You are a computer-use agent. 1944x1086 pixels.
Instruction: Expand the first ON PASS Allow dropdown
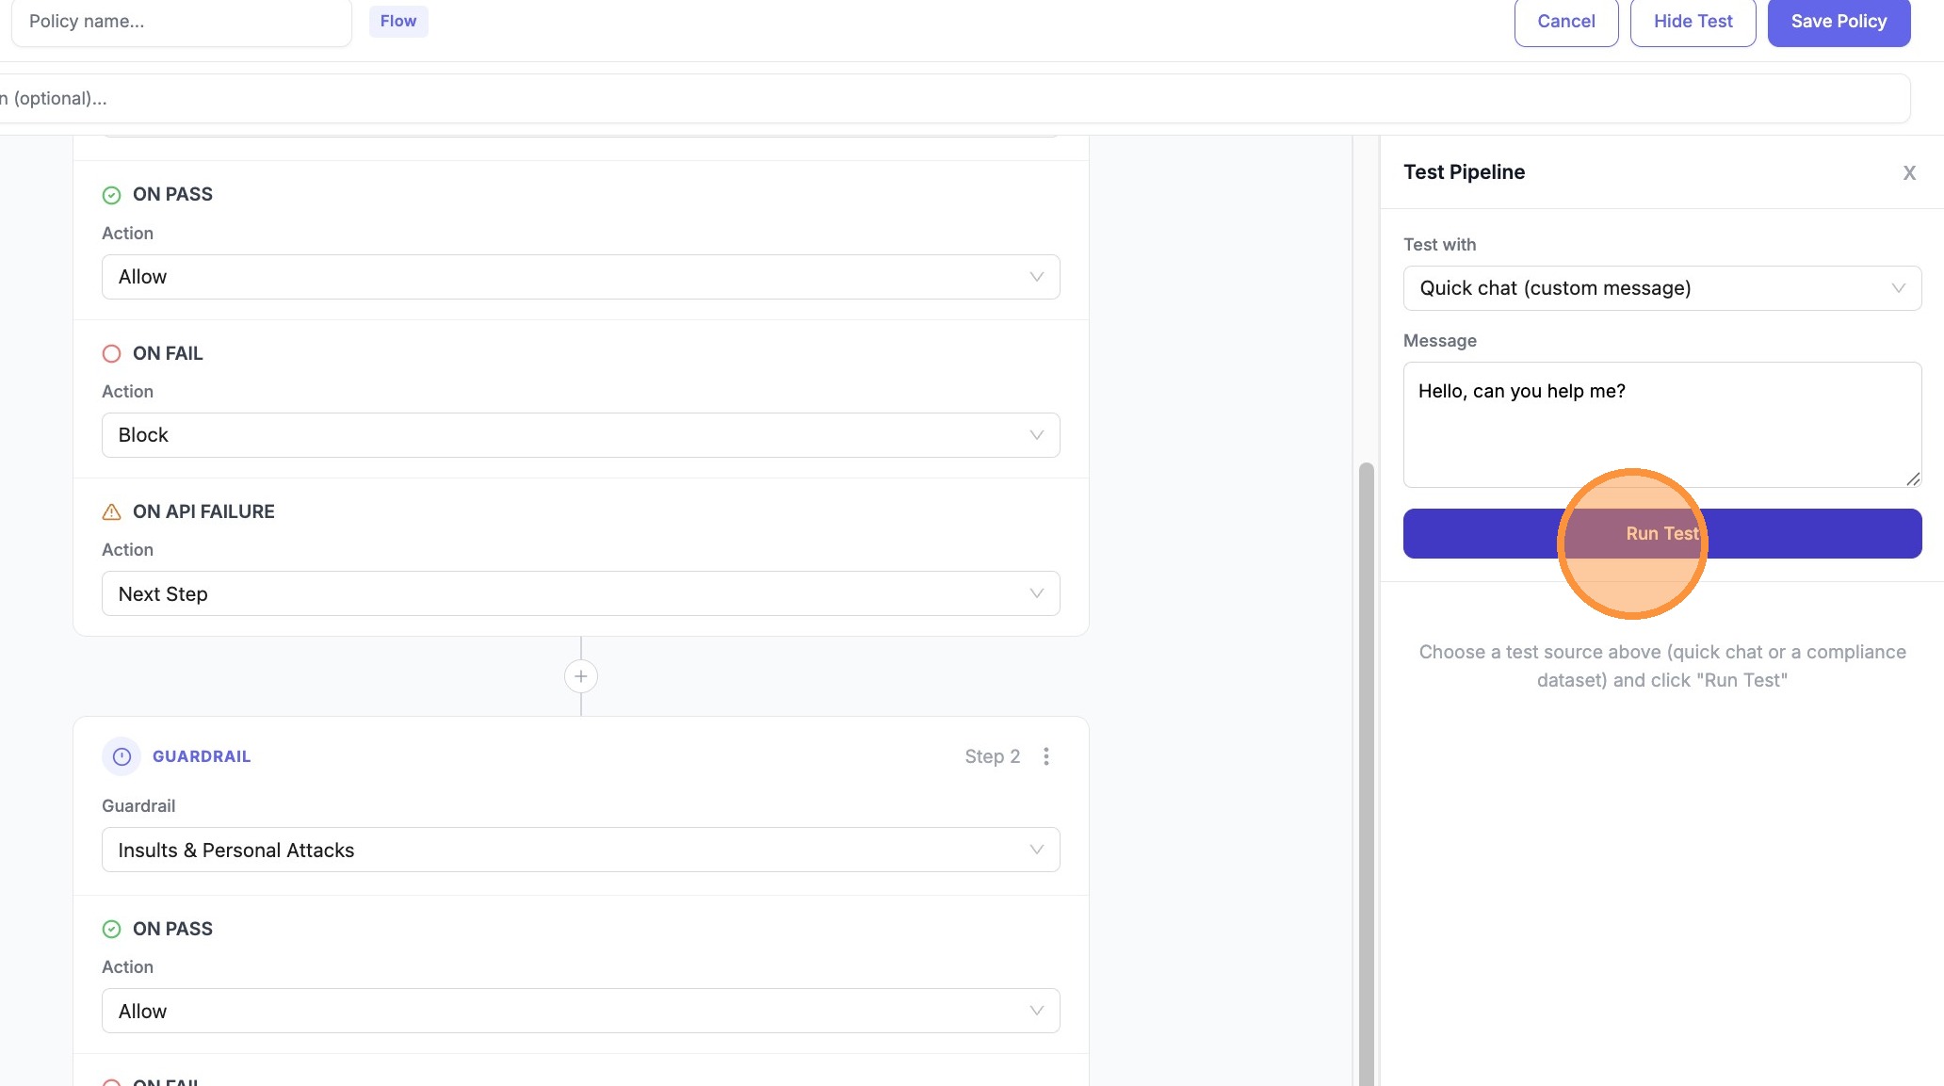580,277
